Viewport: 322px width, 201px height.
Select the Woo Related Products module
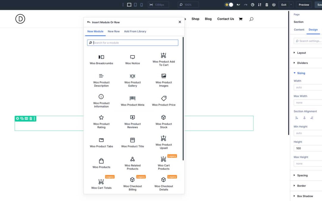(x=132, y=163)
